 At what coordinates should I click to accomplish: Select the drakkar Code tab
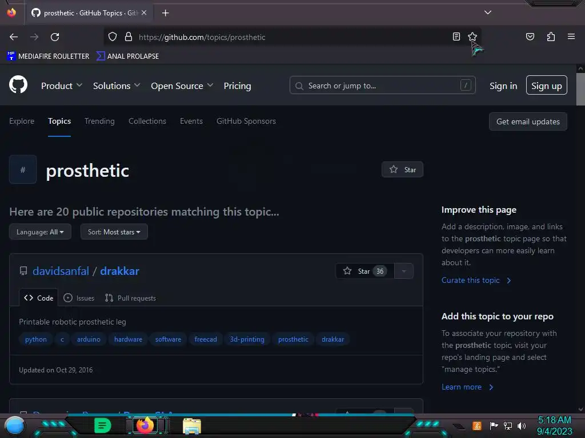(x=39, y=298)
